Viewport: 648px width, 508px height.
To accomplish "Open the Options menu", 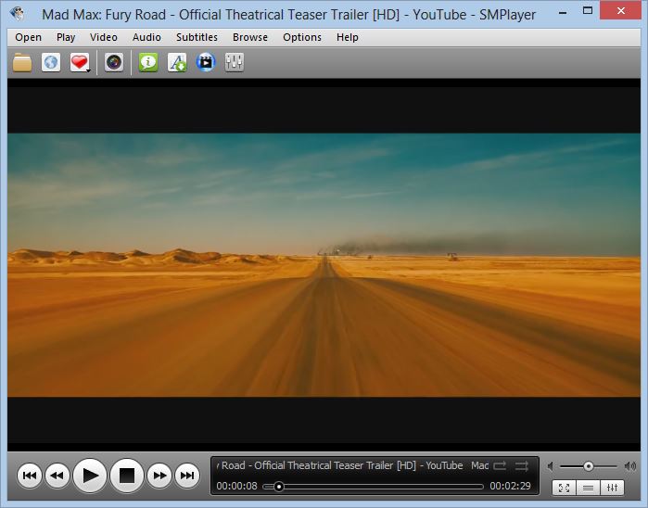I will click(x=302, y=37).
